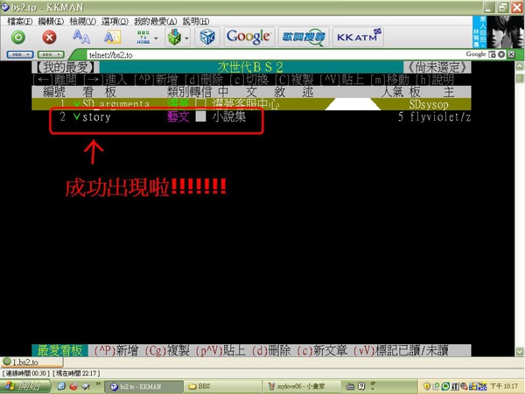This screenshot has height=394, width=525.
Task: Click the language bar help icon
Action: [x=361, y=387]
